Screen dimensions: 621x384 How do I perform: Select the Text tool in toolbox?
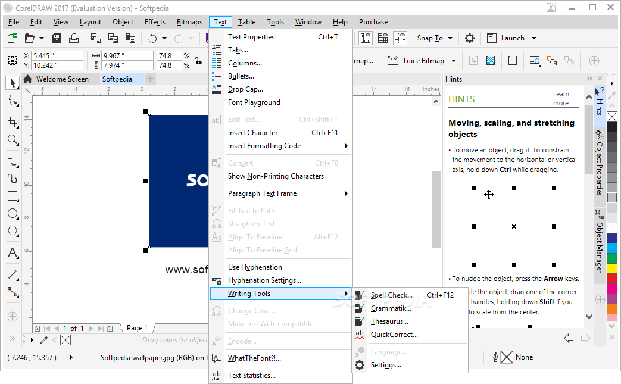click(13, 253)
